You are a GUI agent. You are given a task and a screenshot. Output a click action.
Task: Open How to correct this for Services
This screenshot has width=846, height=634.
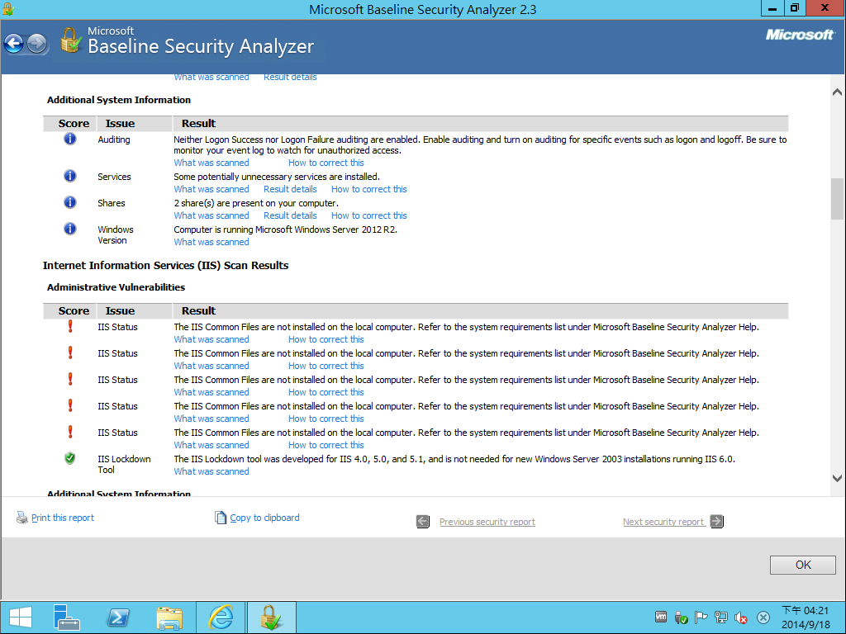[368, 189]
